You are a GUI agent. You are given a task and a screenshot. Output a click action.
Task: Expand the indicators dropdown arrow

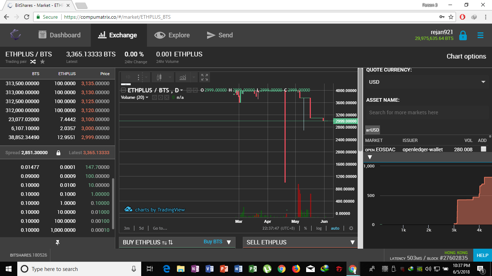194,77
